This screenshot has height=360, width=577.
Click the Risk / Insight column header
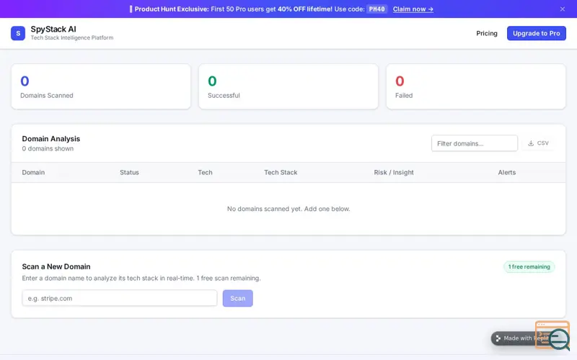click(x=394, y=172)
